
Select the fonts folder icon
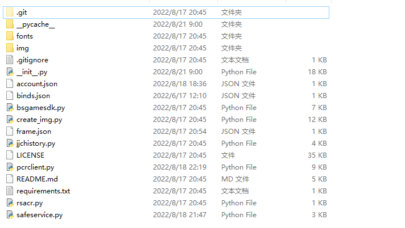(10, 36)
